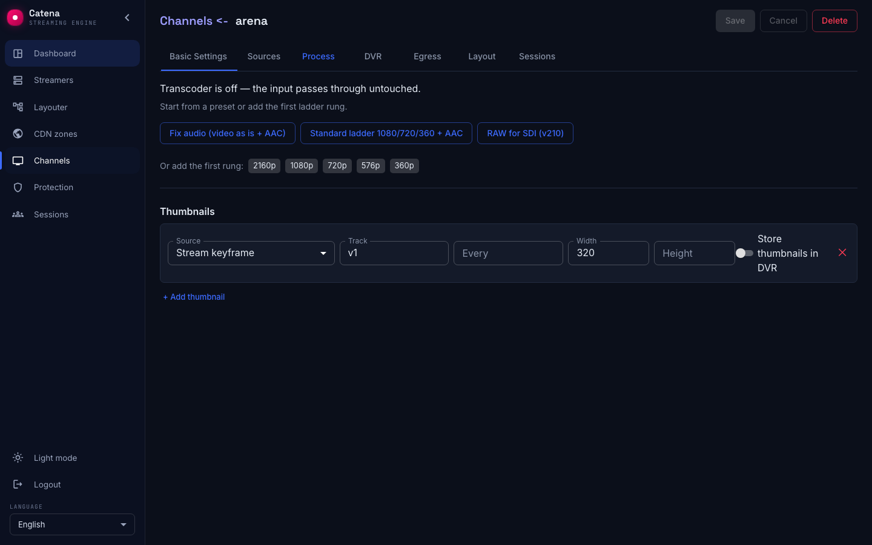872x545 pixels.
Task: Click the Logout label
Action: [47, 484]
